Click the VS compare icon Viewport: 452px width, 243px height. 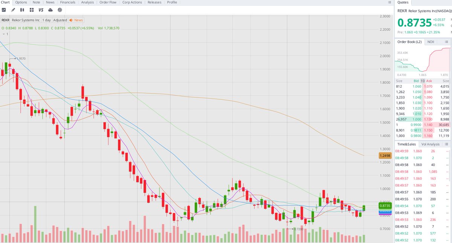pos(41,10)
